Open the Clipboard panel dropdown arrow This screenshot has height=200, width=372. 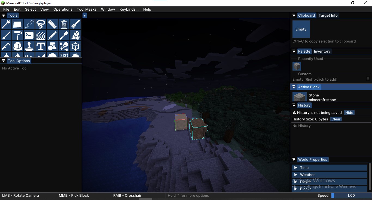point(294,15)
